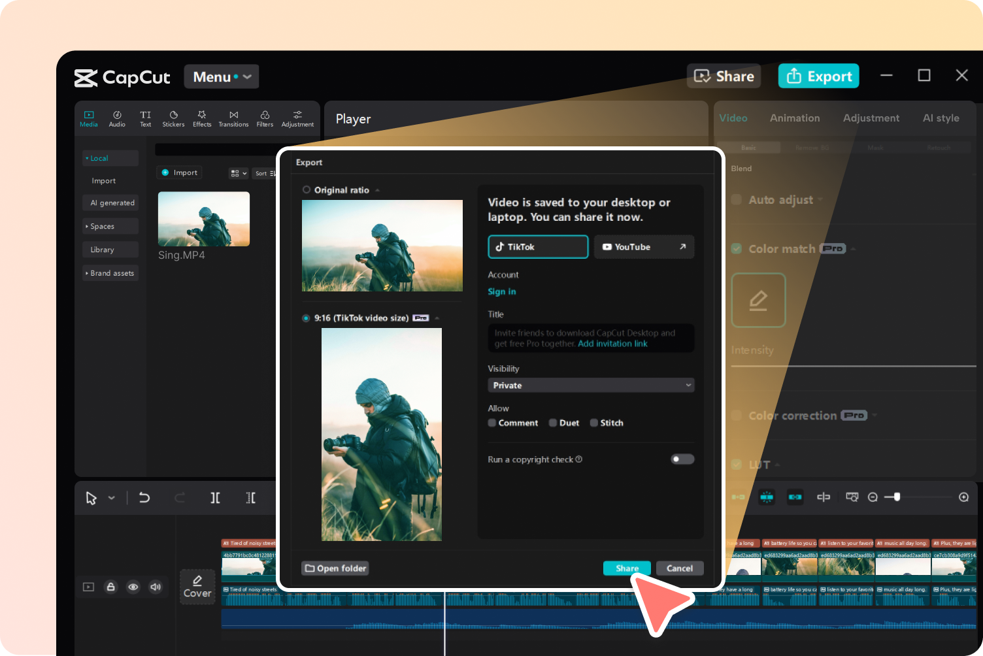The image size is (983, 656).
Task: Select the Original ratio radio button
Action: pyautogui.click(x=307, y=190)
